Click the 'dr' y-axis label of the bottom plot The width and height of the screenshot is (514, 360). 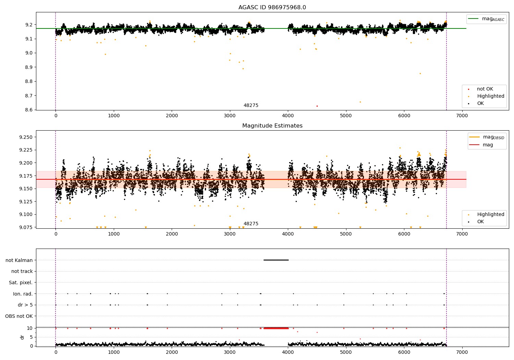point(22,337)
